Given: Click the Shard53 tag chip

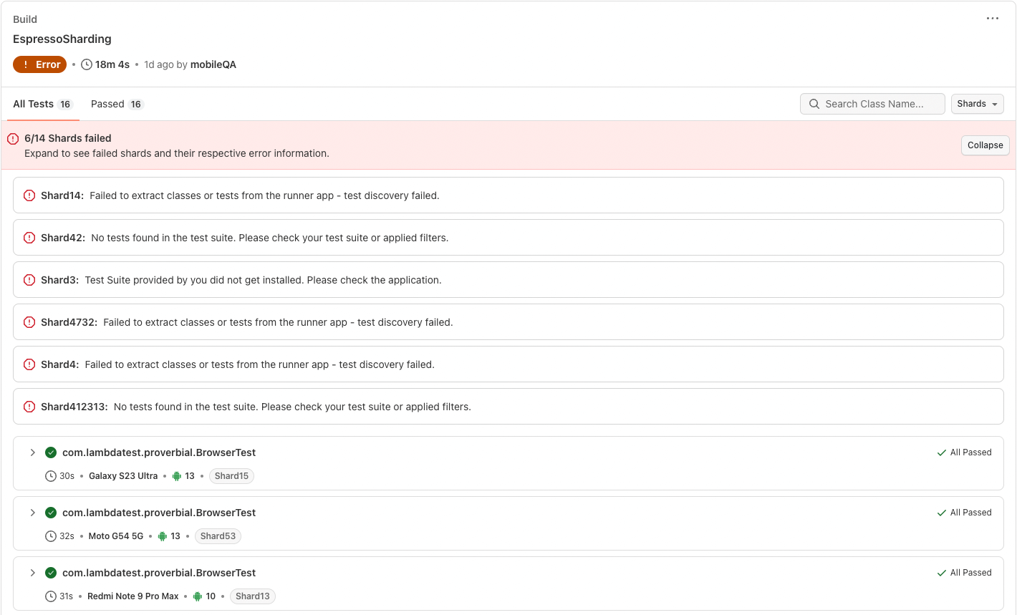Looking at the screenshot, I should point(218,536).
